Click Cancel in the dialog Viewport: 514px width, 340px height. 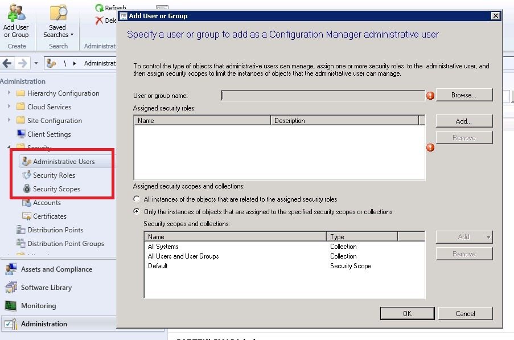point(465,313)
